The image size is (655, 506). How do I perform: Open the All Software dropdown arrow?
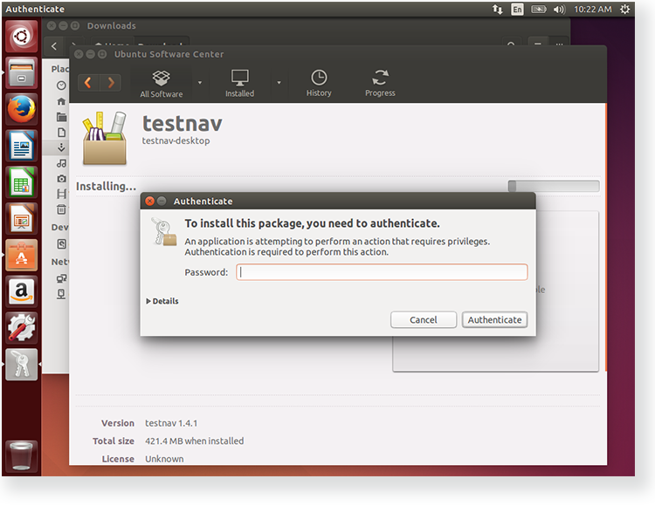[200, 83]
